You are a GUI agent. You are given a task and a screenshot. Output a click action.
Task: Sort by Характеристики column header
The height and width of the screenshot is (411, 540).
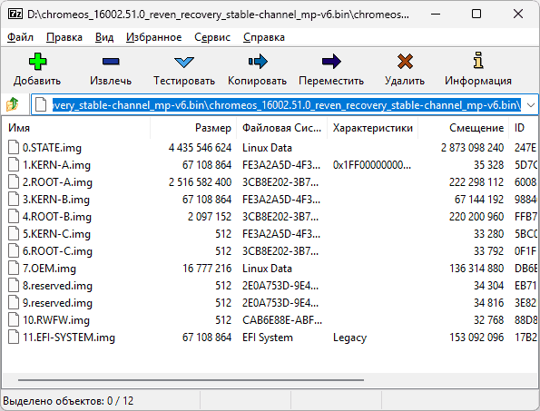coord(373,128)
